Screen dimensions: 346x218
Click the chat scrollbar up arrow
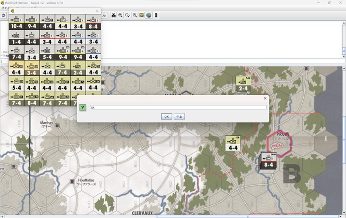[344, 23]
